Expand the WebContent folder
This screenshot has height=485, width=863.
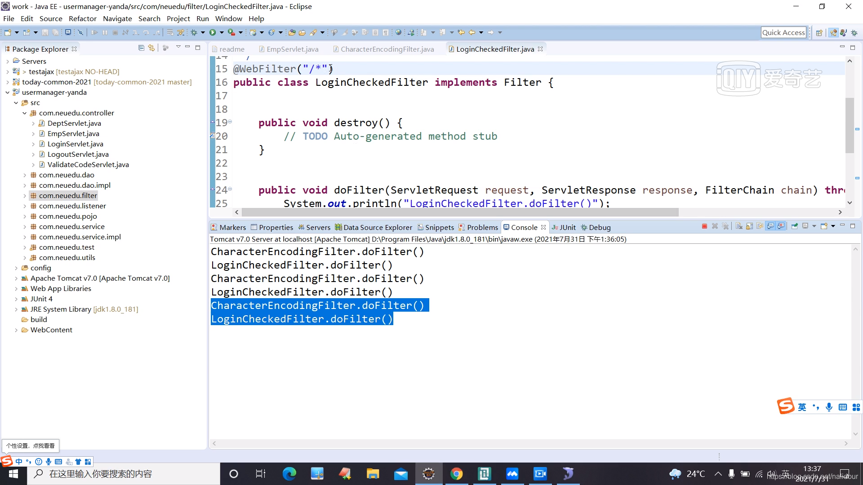[16, 330]
